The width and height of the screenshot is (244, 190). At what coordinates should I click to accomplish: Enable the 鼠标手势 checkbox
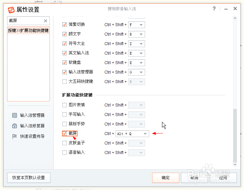tap(64, 124)
